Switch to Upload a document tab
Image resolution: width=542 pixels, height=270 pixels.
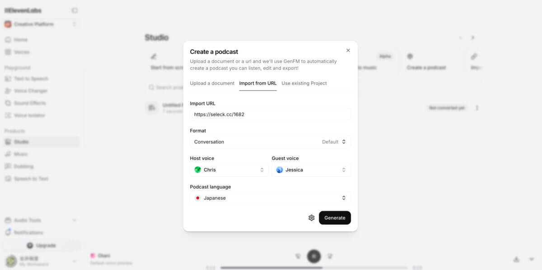coord(212,83)
